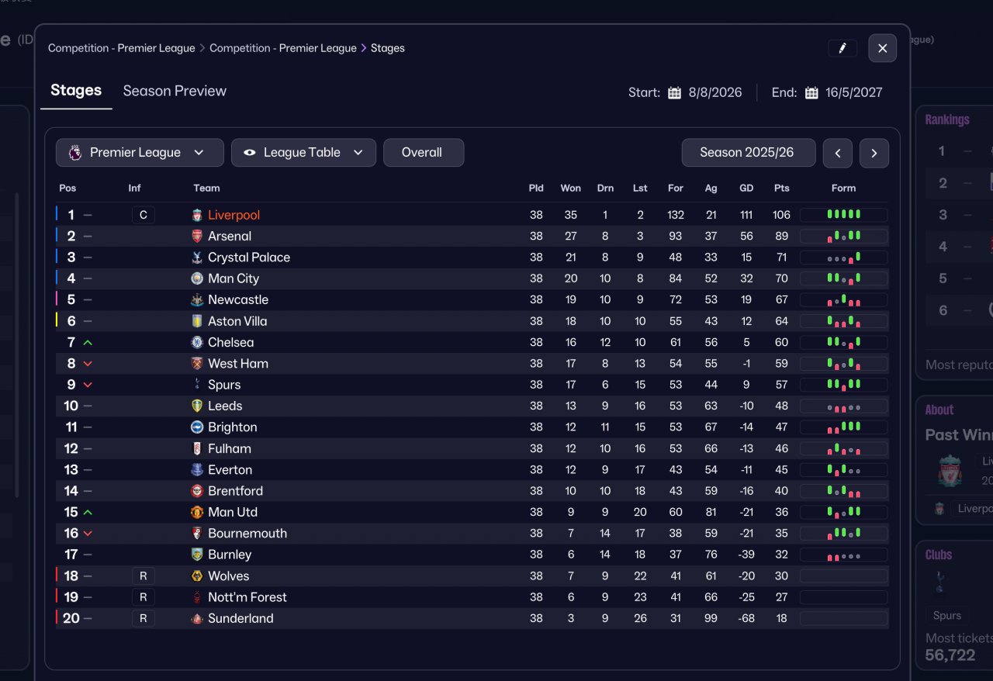Click the Liverpool club crest
The width and height of the screenshot is (993, 681).
coord(197,215)
